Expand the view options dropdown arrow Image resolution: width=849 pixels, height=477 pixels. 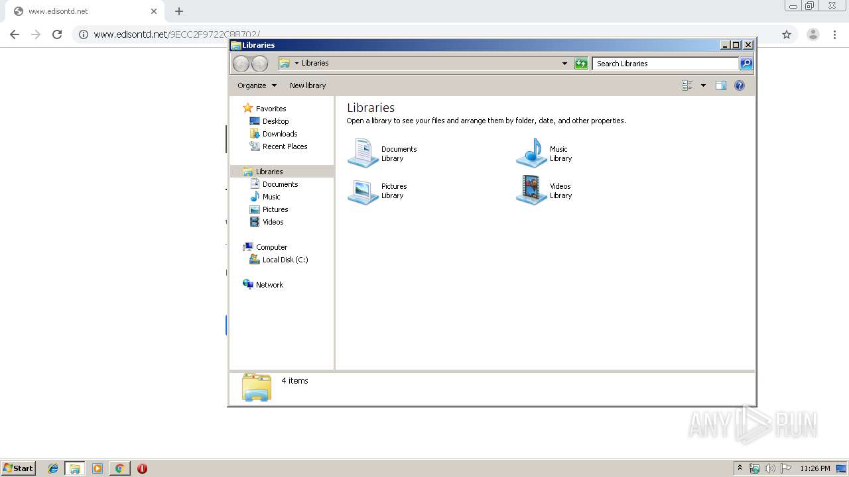703,85
